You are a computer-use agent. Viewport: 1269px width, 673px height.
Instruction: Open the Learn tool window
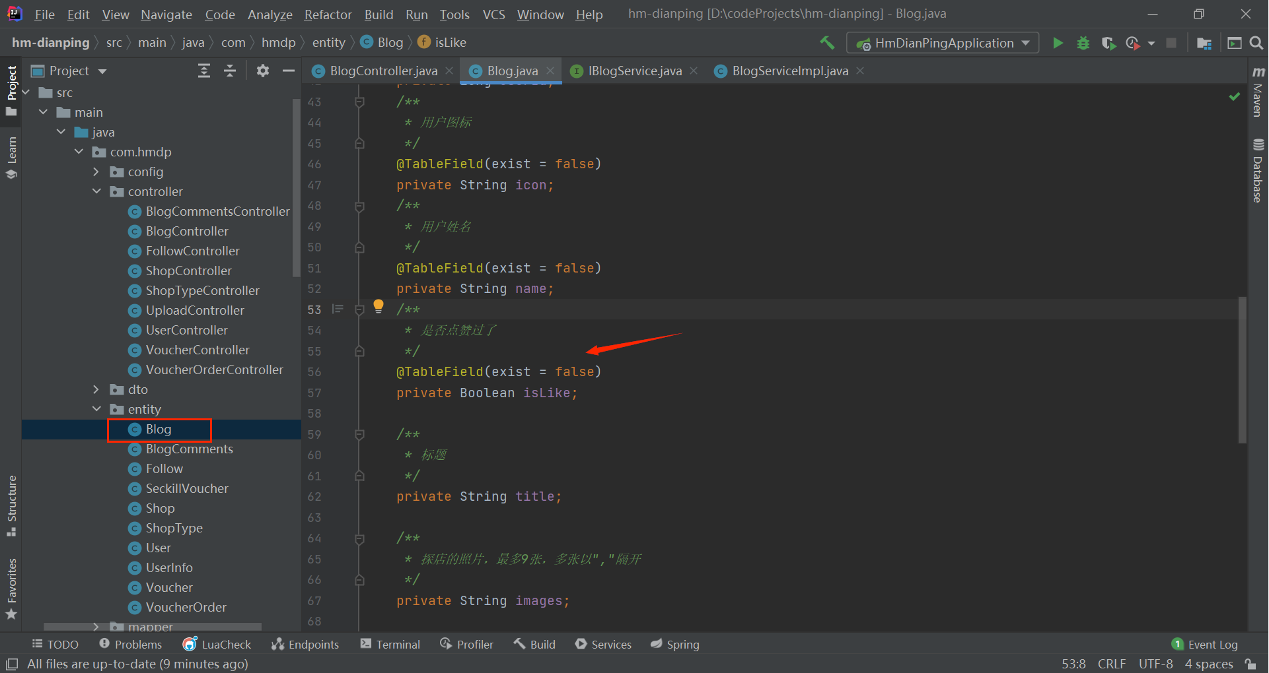tap(11, 157)
